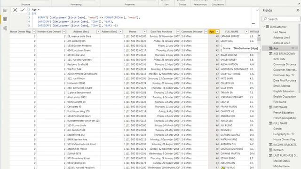Open the Address Line1 column filter dropdown

pyautogui.click(x=98, y=31)
